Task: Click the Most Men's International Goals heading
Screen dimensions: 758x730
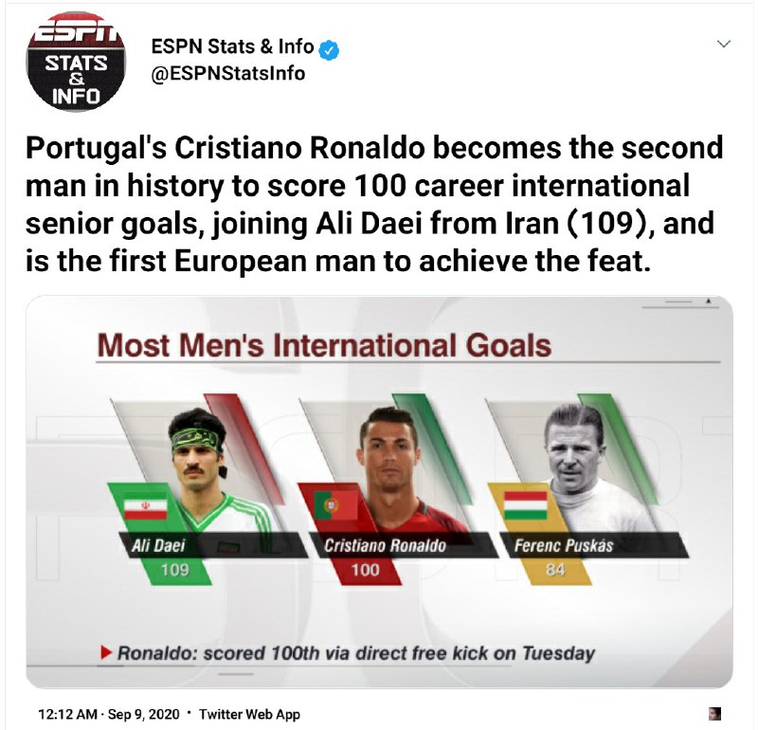Action: pyautogui.click(x=324, y=344)
